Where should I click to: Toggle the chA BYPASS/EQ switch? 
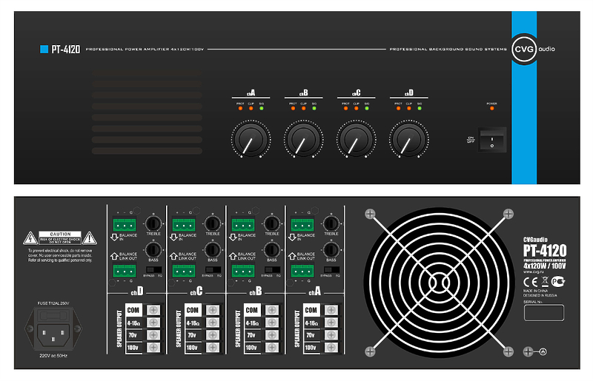click(331, 271)
